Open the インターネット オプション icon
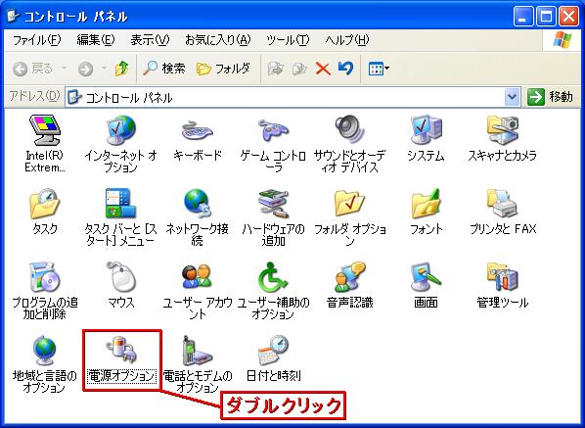This screenshot has height=428, width=585. [x=121, y=130]
